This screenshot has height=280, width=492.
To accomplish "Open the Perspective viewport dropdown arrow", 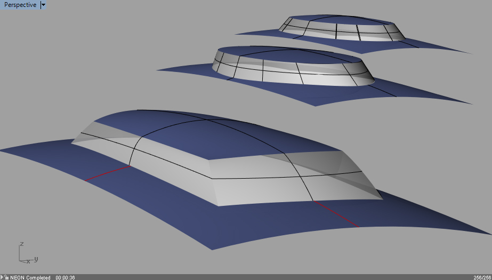I will [43, 5].
